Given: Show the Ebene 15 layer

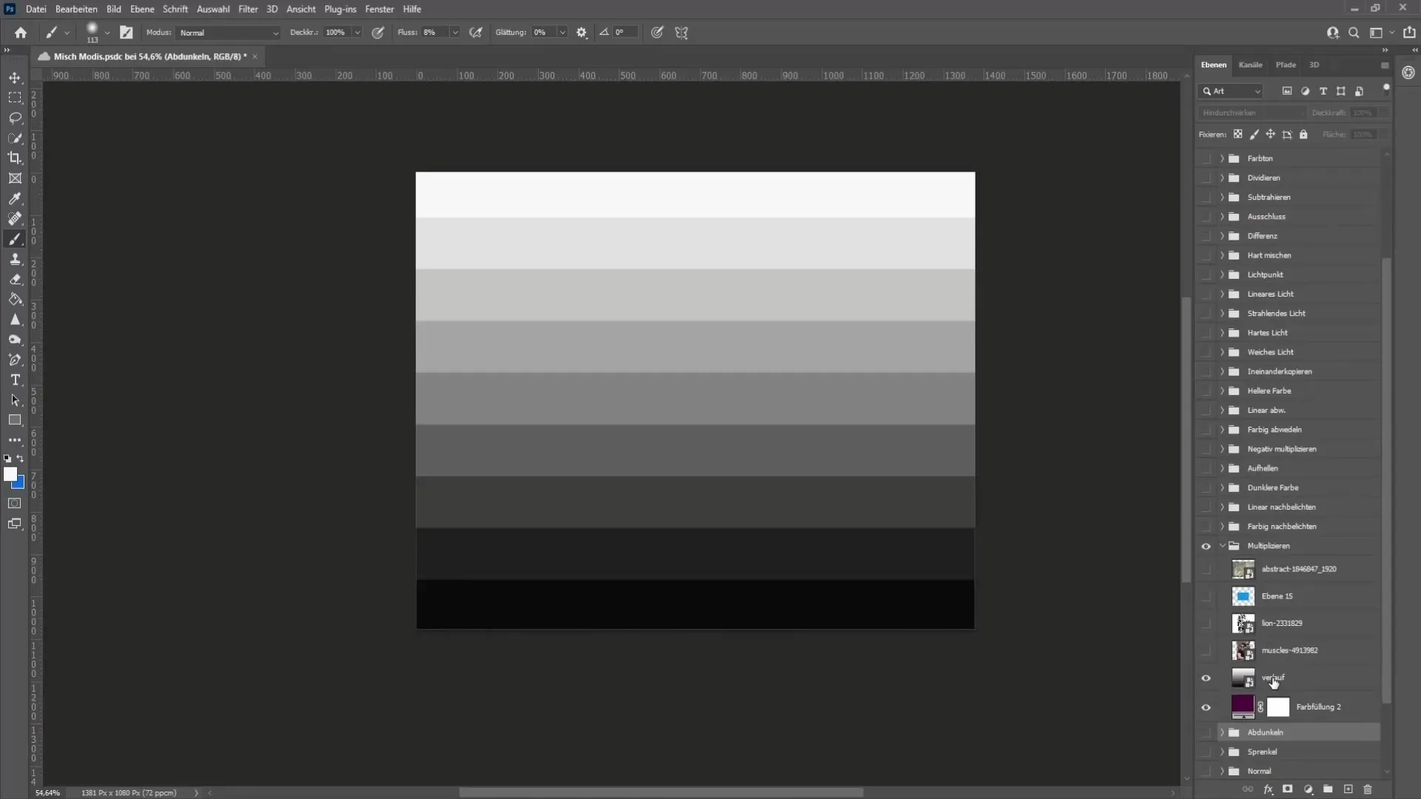Looking at the screenshot, I should tap(1206, 596).
